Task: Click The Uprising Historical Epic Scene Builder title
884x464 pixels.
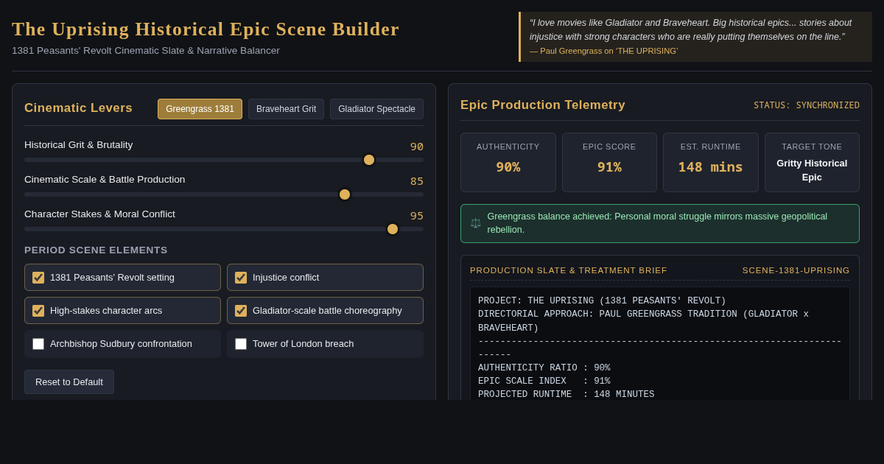Action: (x=206, y=29)
